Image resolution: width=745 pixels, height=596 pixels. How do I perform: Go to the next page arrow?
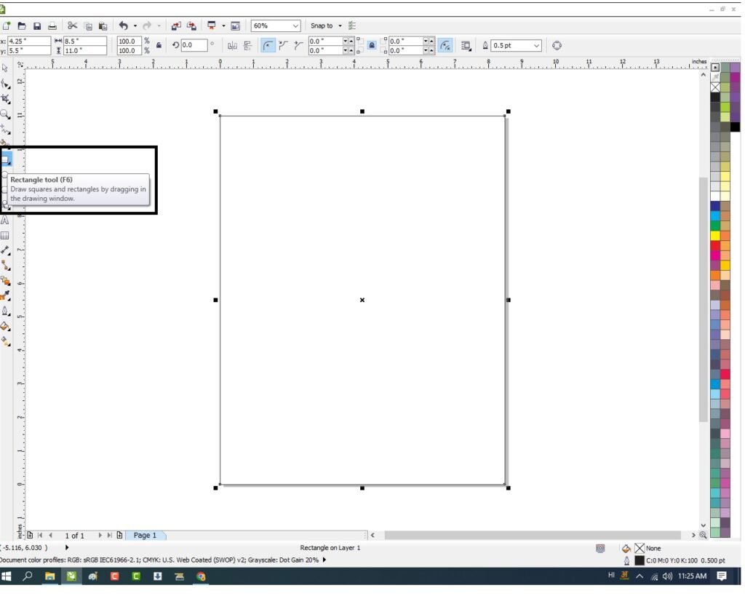[x=100, y=536]
